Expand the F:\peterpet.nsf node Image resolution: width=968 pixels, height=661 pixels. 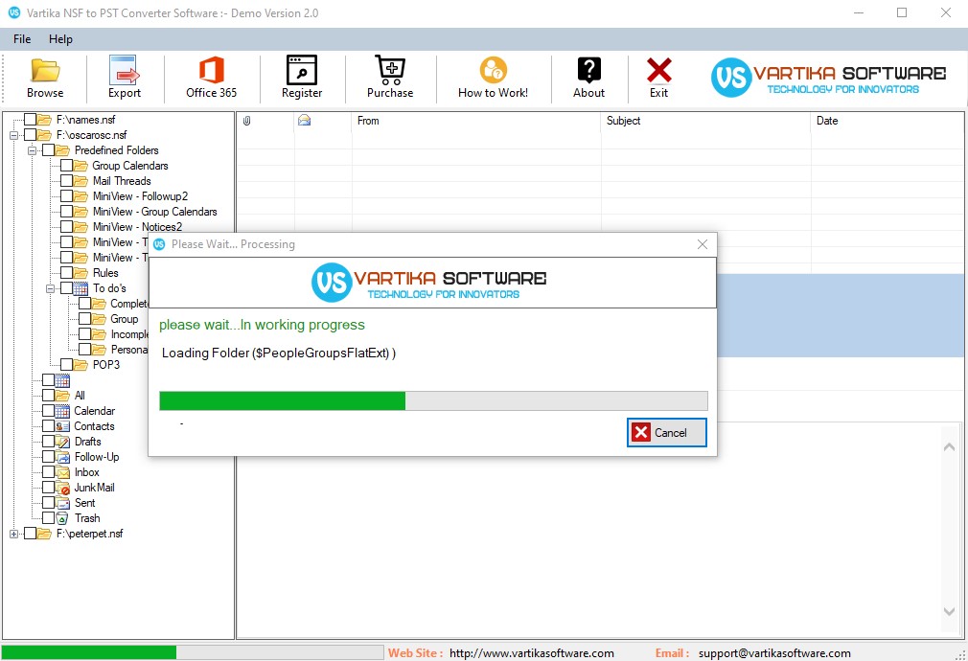coord(13,534)
